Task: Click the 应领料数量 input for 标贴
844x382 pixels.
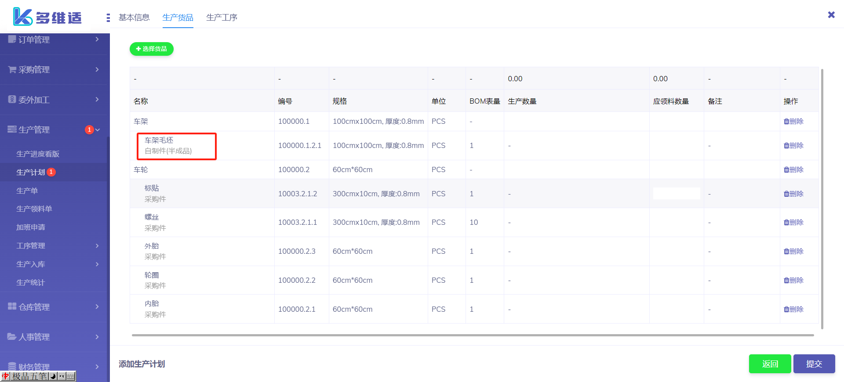Action: point(676,194)
